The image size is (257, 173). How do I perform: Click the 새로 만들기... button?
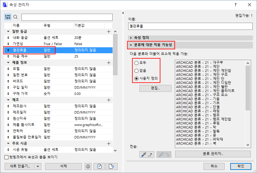click(20, 166)
